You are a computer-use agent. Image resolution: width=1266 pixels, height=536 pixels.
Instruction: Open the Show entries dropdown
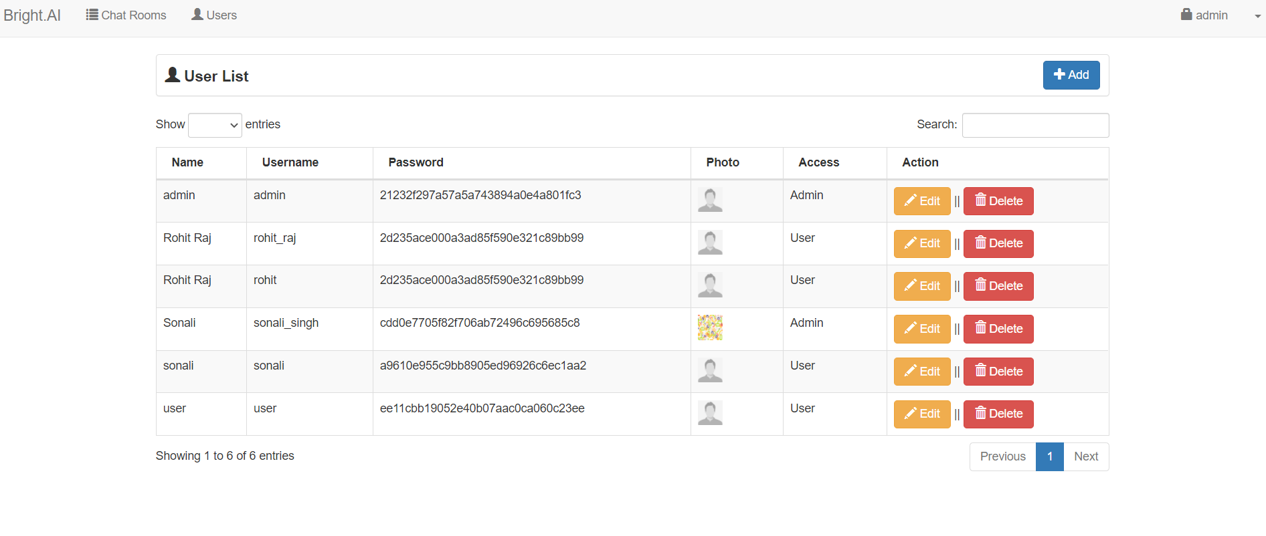click(215, 125)
